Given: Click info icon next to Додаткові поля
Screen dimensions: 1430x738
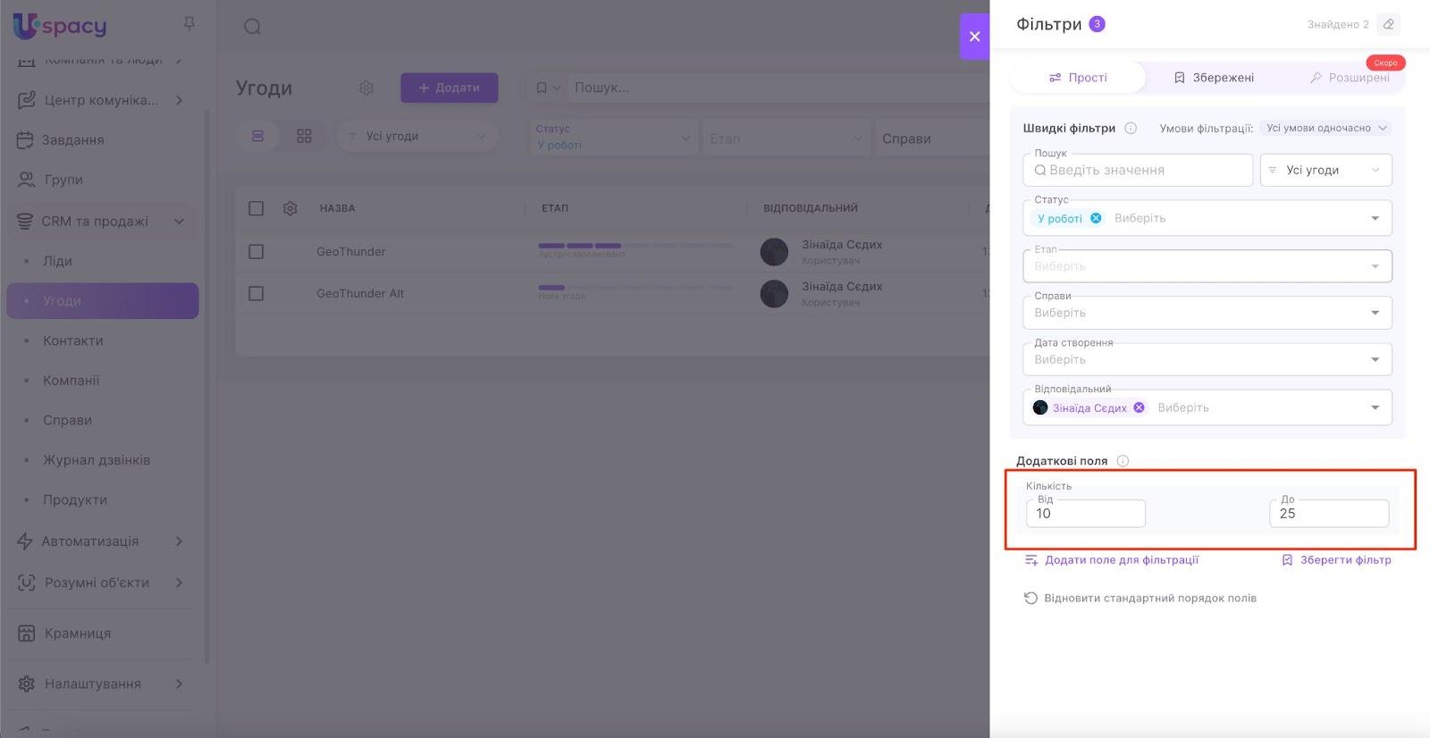Looking at the screenshot, I should 1123,461.
